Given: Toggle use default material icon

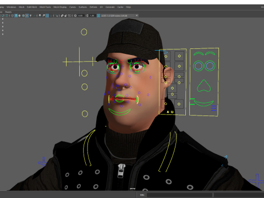Looking at the screenshot, I should click(x=20, y=15).
